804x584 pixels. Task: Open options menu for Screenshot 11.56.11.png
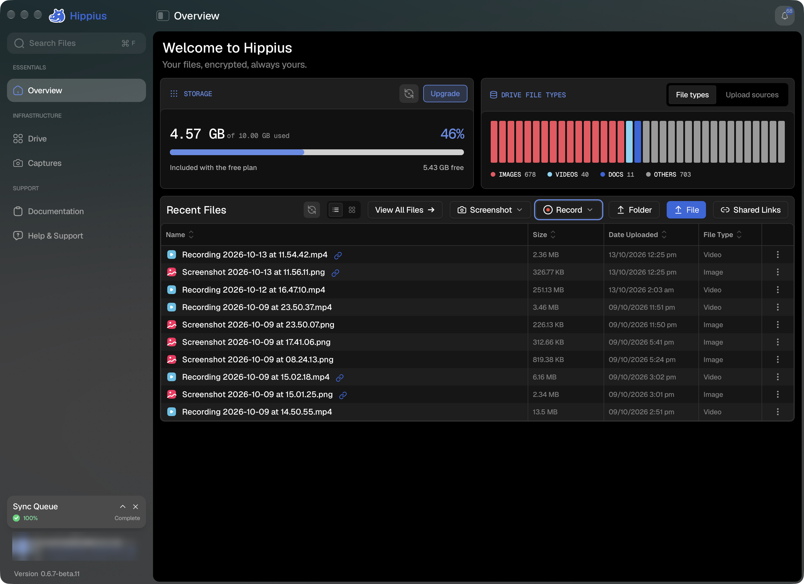pyautogui.click(x=778, y=272)
